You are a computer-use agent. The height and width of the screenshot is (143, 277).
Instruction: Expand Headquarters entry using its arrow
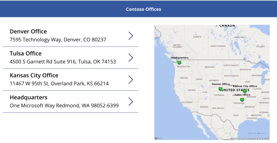click(x=131, y=101)
